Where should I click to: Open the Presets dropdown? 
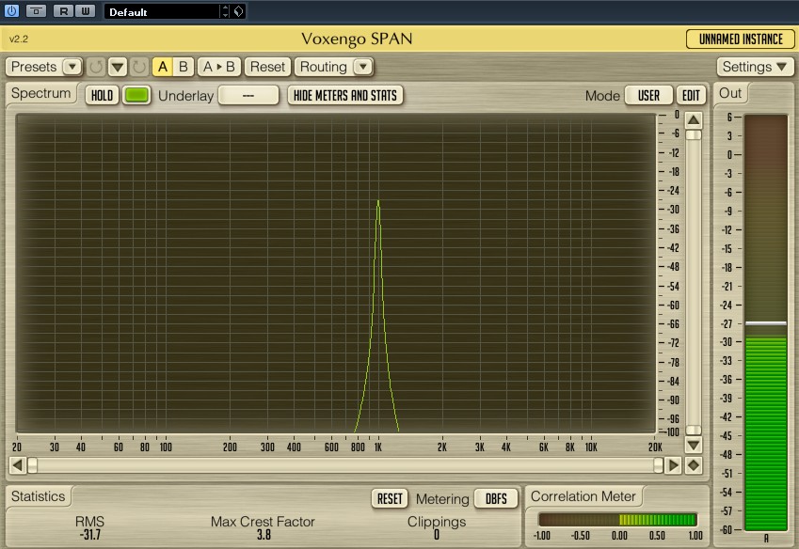point(44,67)
